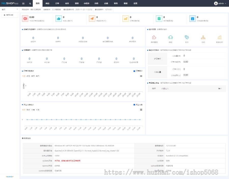Viewport: 229px width, 179px height.
Task: Toggle the 订单数 legend in order chart
Action: point(138,71)
